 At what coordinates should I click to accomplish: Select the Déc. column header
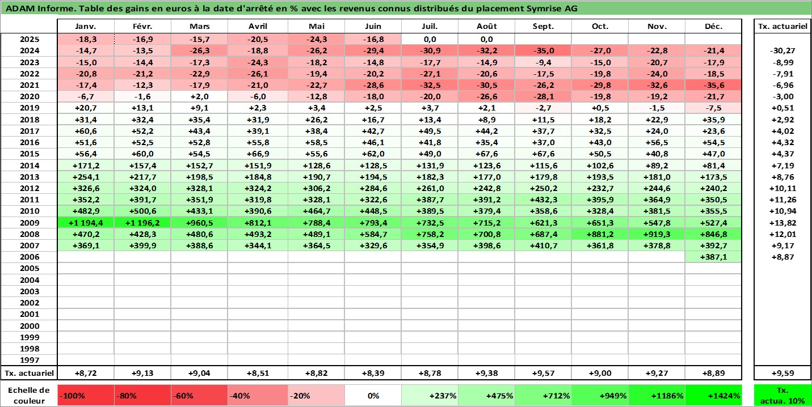click(714, 27)
